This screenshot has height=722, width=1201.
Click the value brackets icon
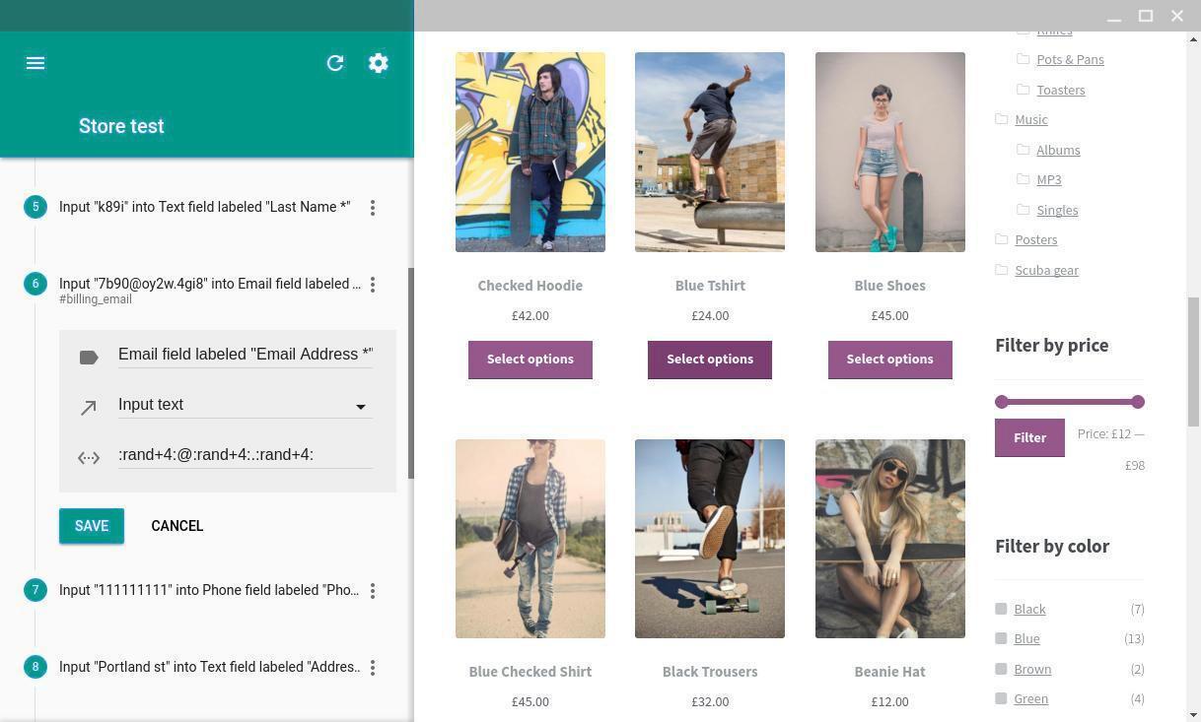pyautogui.click(x=89, y=457)
